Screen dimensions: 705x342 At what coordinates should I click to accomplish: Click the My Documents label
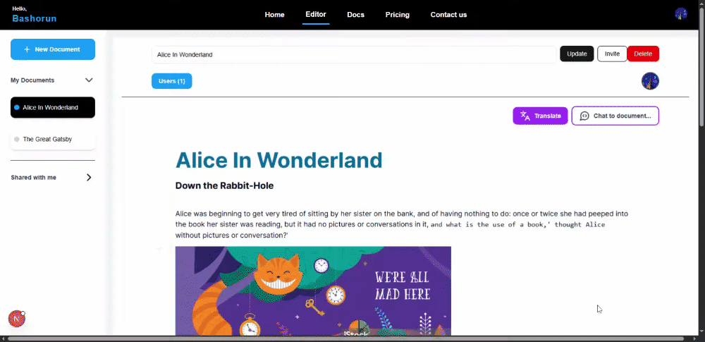(x=32, y=80)
